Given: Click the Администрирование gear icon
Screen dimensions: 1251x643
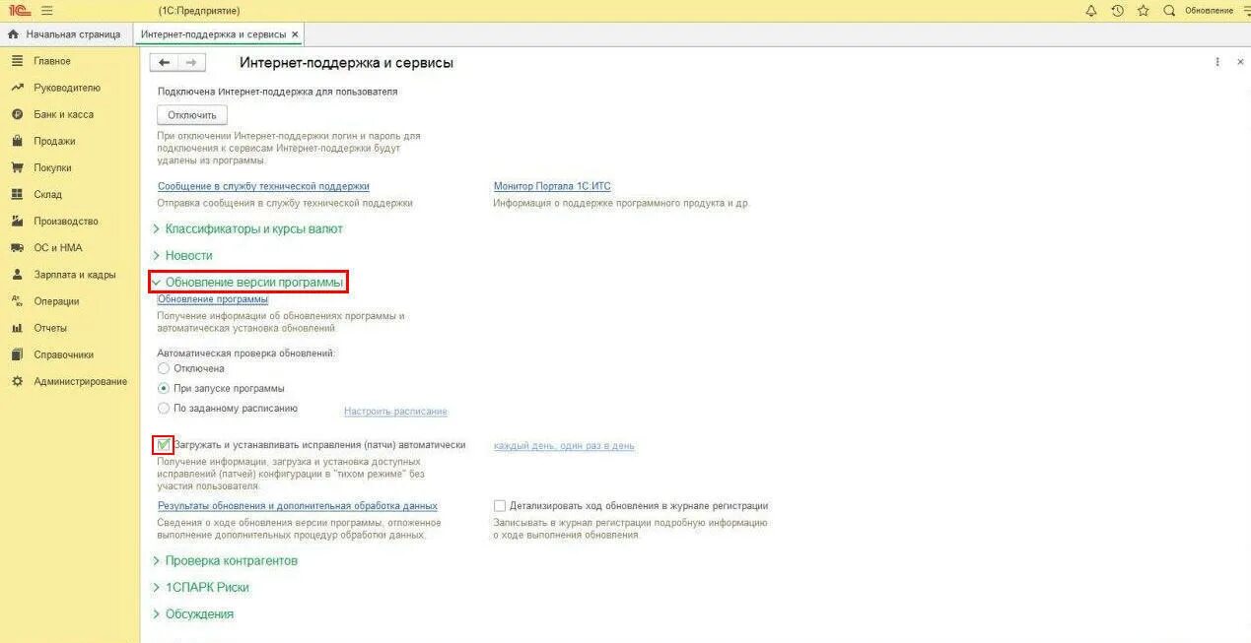Looking at the screenshot, I should coord(17,381).
